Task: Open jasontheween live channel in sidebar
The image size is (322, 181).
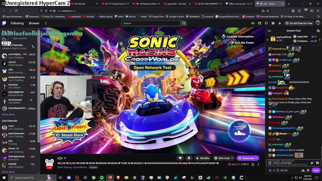Action: pyautogui.click(x=19, y=135)
